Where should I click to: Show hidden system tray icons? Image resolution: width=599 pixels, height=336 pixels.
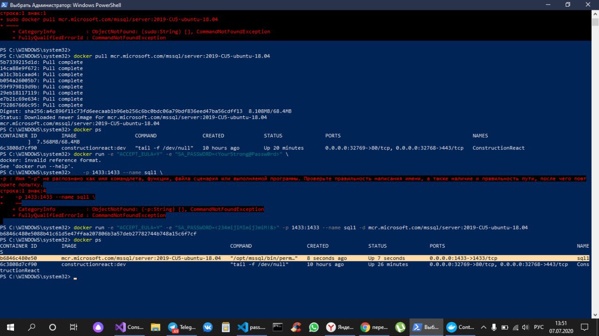482,327
